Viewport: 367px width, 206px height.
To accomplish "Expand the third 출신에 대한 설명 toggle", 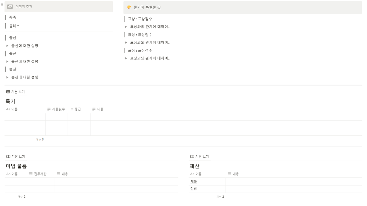I will (x=7, y=78).
